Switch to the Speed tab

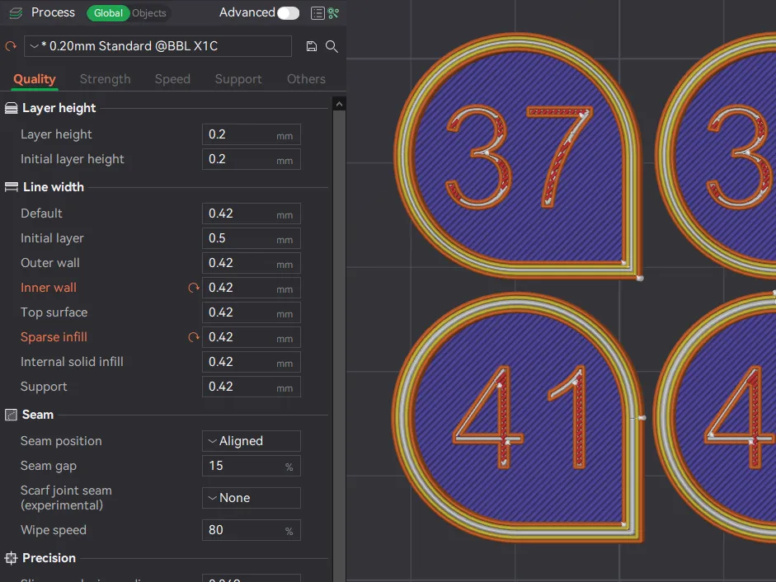pyautogui.click(x=172, y=79)
